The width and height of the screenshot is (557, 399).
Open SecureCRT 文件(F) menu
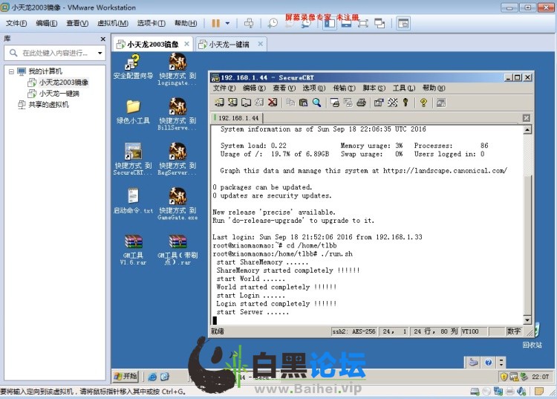click(224, 88)
